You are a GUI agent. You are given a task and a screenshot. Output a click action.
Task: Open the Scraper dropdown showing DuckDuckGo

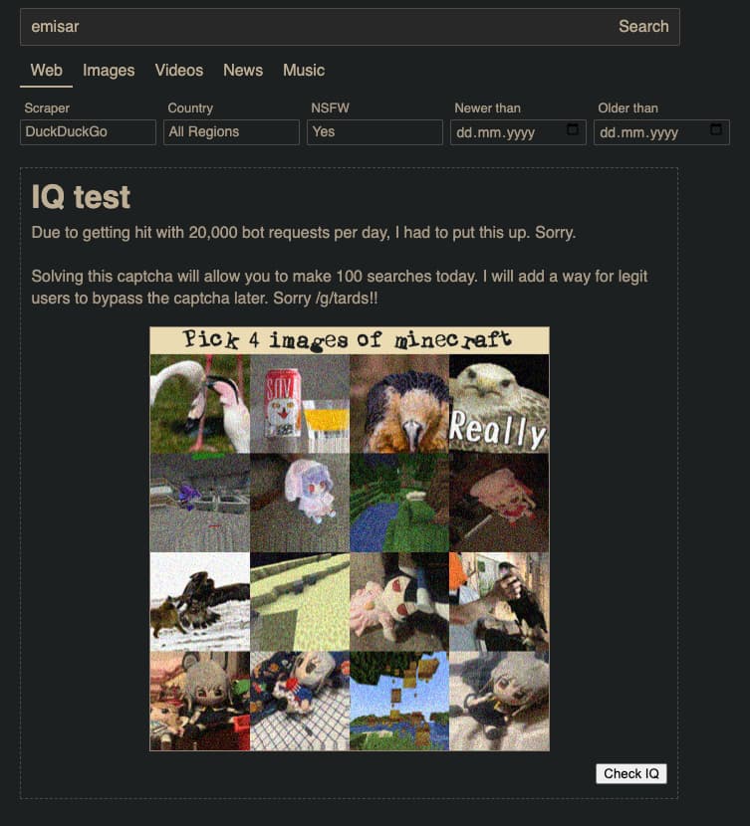[88, 131]
